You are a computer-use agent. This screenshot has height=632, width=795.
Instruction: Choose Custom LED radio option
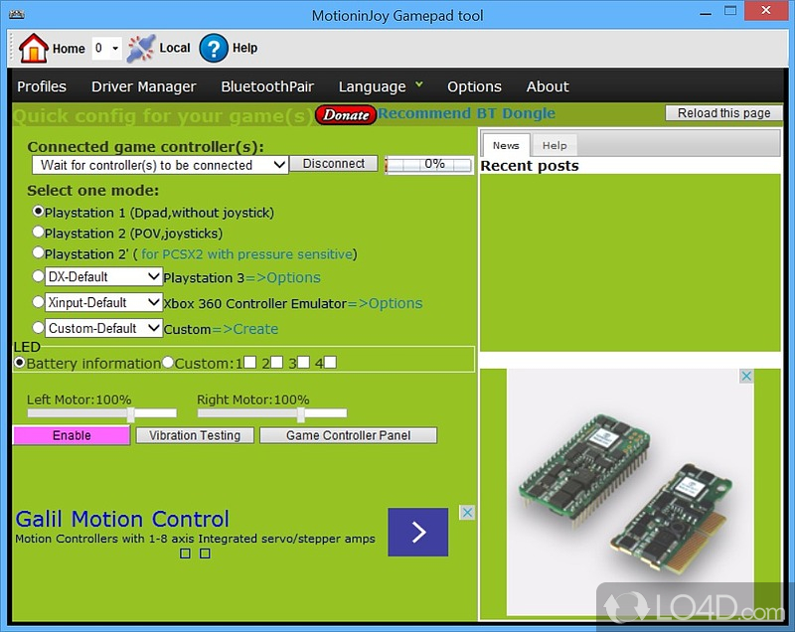click(x=168, y=363)
